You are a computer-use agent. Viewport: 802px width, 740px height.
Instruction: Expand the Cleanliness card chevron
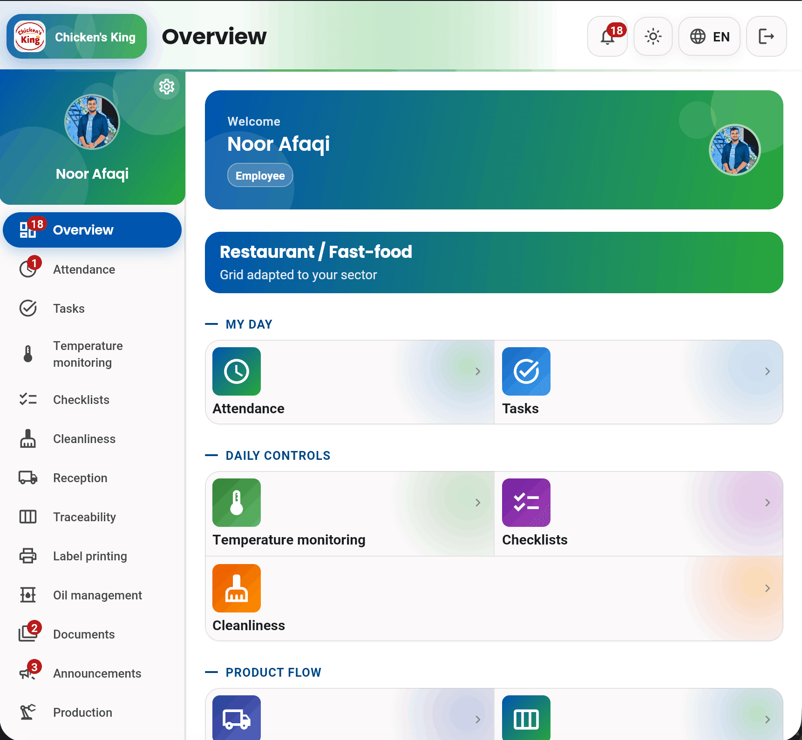coord(768,588)
